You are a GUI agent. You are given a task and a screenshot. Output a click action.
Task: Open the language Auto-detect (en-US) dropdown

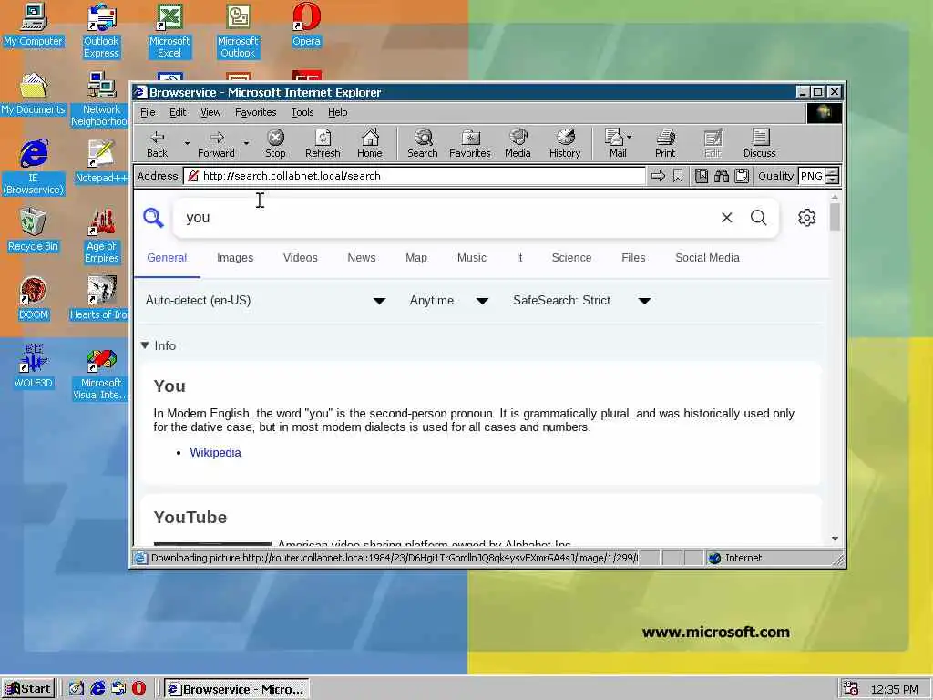pyautogui.click(x=265, y=301)
